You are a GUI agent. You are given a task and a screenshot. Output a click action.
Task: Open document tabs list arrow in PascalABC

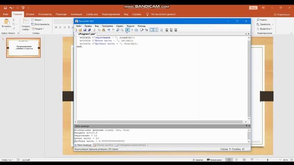tap(246, 34)
